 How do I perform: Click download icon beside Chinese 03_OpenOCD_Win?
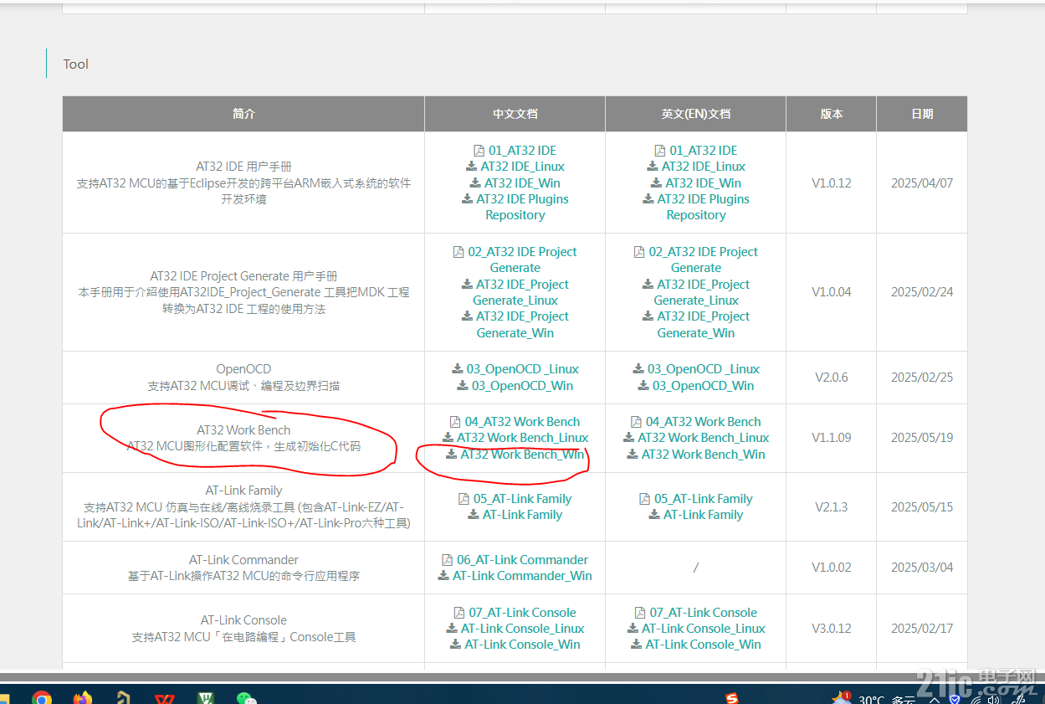click(x=463, y=386)
